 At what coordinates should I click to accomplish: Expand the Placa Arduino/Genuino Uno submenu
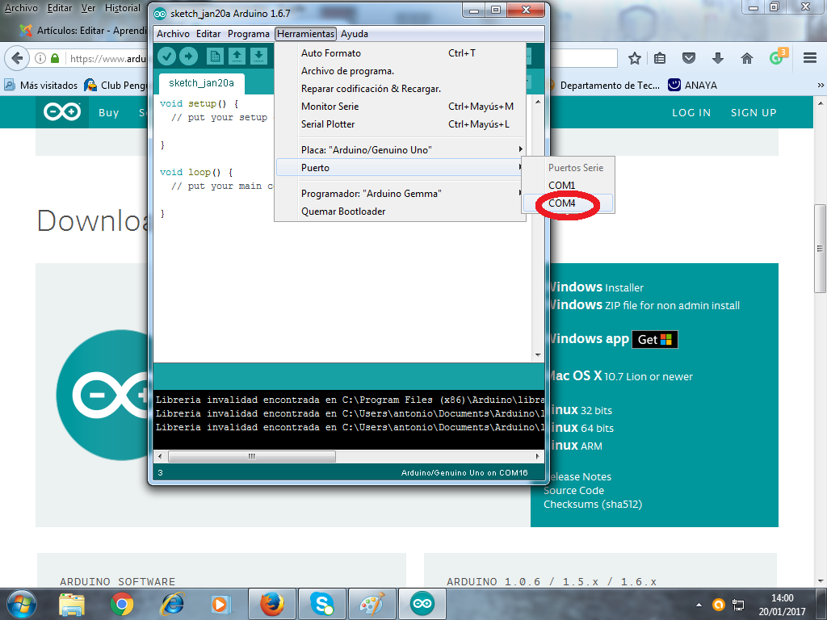click(401, 149)
